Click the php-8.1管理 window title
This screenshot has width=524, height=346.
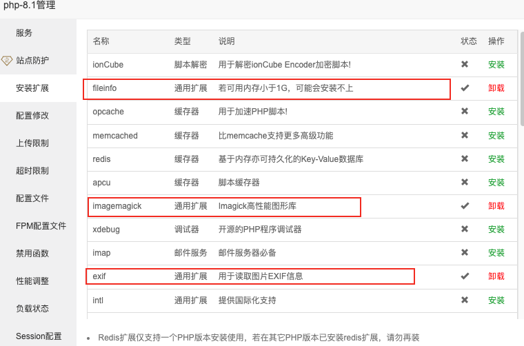[x=30, y=6]
